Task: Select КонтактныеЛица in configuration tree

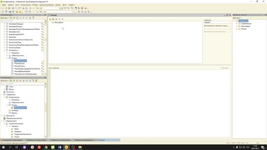Action: [15, 42]
